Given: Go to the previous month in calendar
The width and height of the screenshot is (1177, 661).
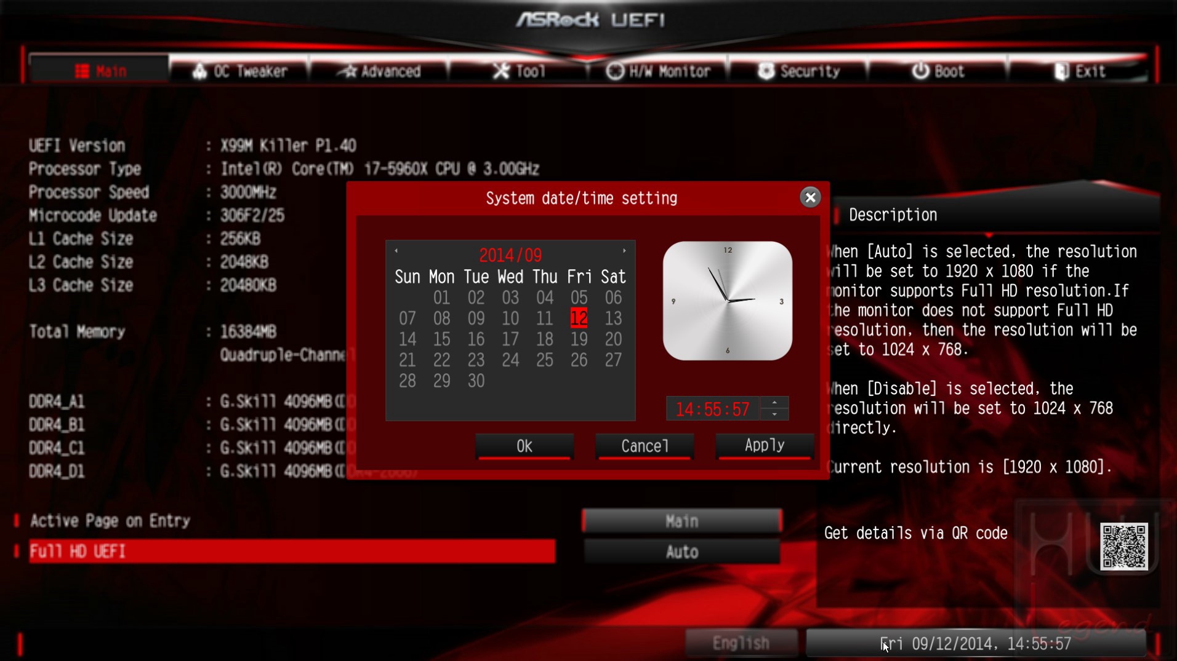Looking at the screenshot, I should pyautogui.click(x=396, y=251).
